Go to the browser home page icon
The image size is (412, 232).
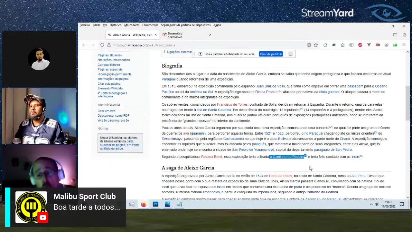tap(342, 45)
